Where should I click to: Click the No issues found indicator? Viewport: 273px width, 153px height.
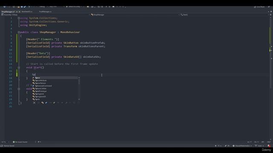click(20, 142)
